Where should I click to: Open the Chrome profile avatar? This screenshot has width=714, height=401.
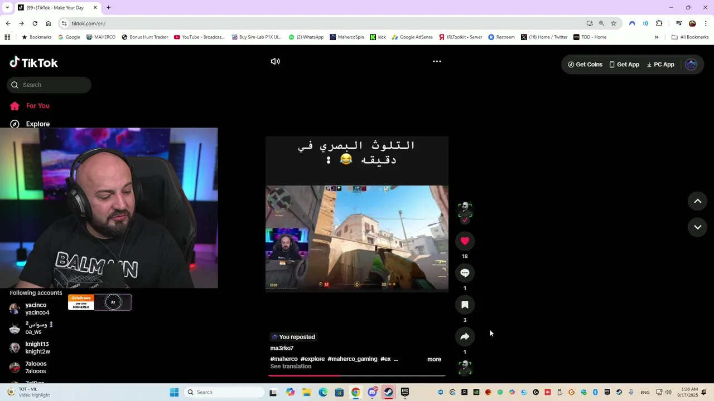click(x=692, y=23)
